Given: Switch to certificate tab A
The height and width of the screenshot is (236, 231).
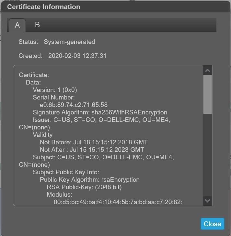Looking at the screenshot, I should click(x=17, y=25).
